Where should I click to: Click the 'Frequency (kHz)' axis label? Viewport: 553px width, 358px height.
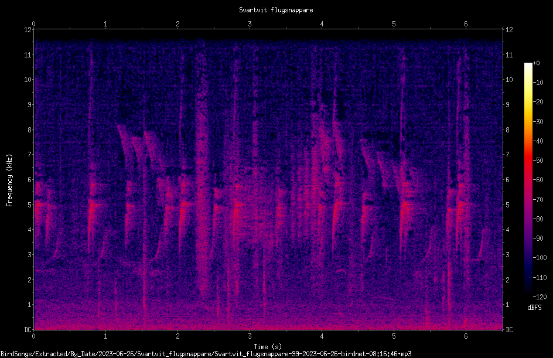[9, 180]
